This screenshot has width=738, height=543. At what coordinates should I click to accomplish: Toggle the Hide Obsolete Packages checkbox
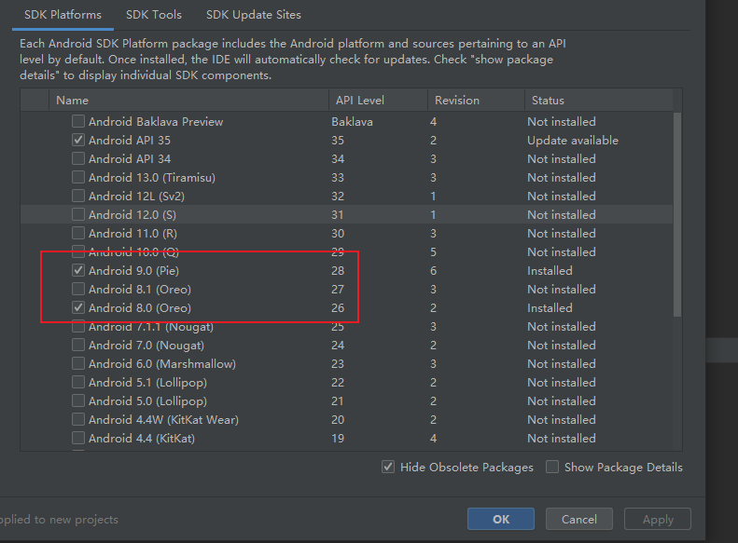[388, 468]
